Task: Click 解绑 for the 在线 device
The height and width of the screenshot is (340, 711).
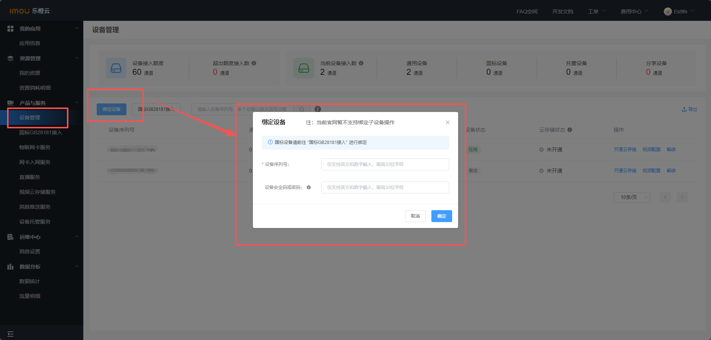Action: pos(671,150)
